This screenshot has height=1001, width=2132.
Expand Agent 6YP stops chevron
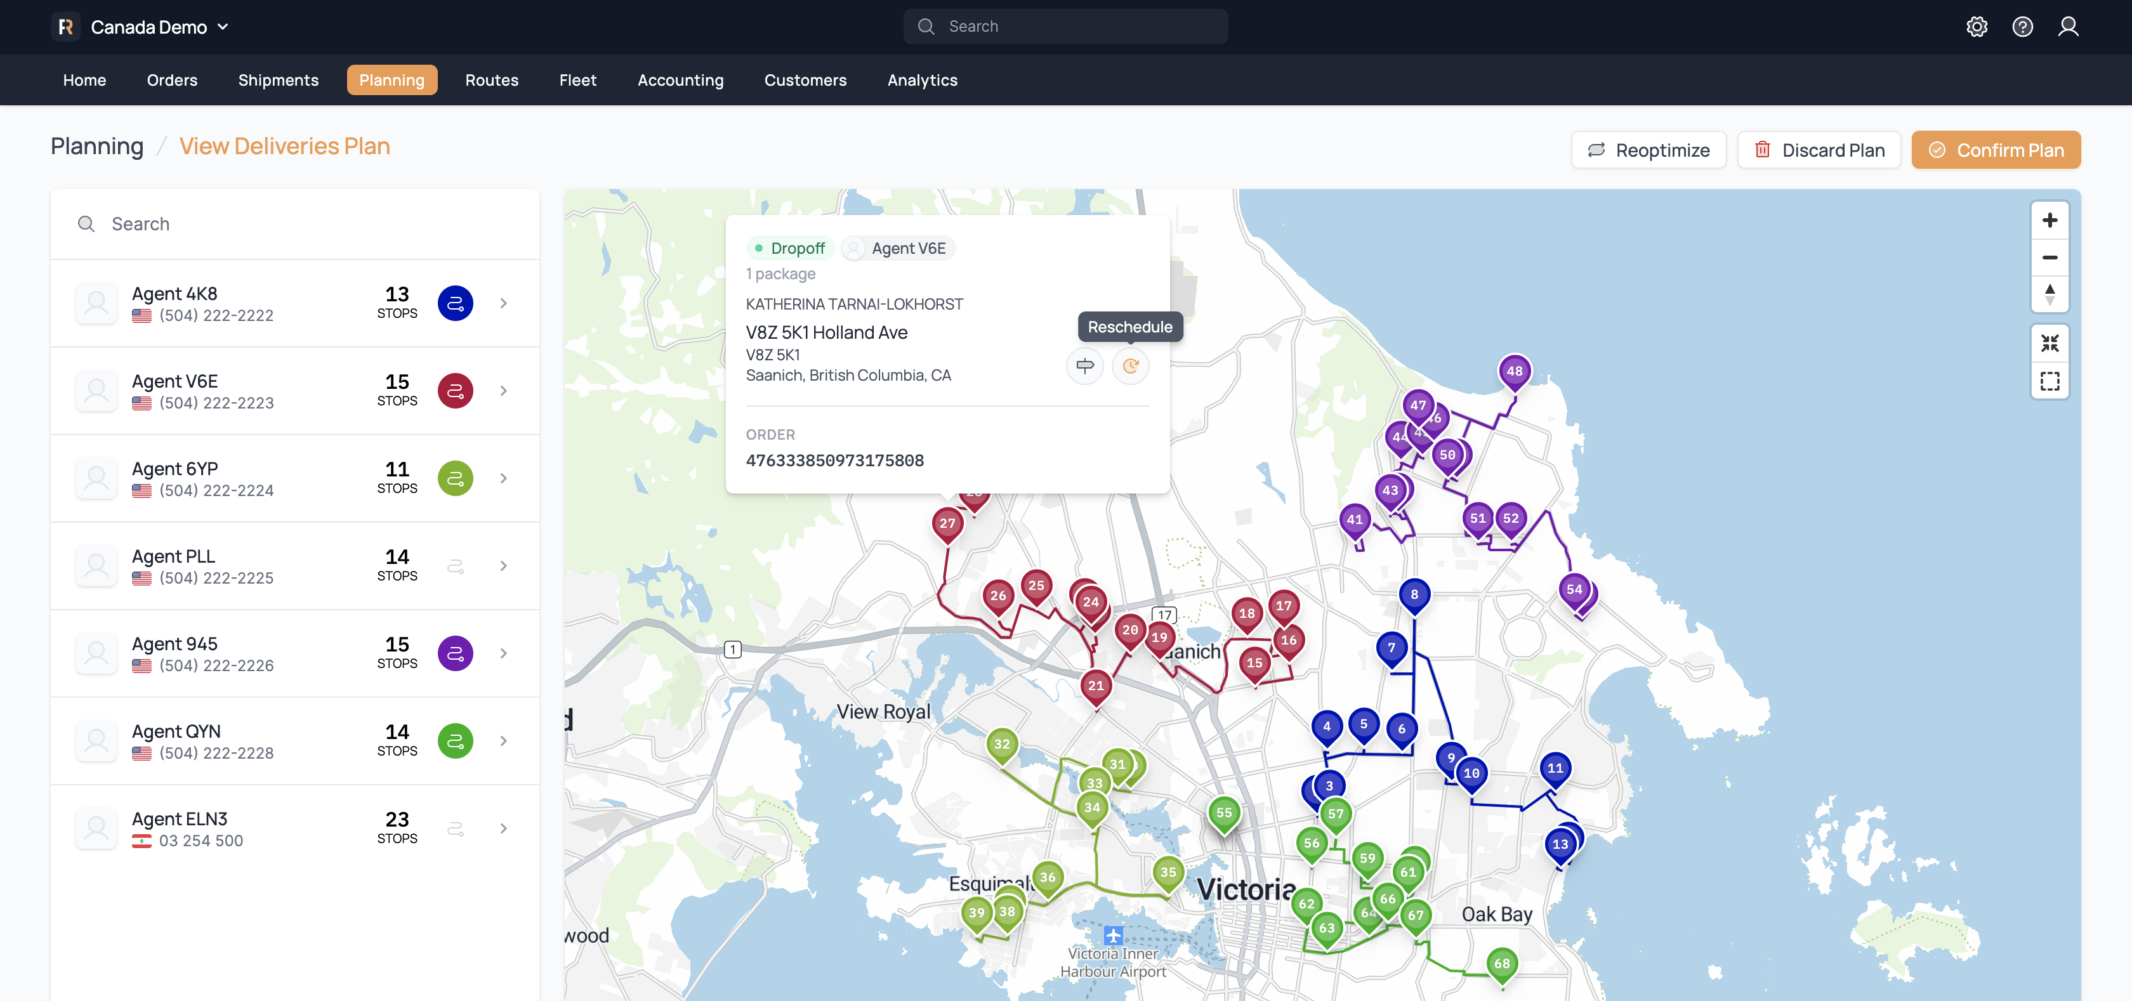(503, 478)
